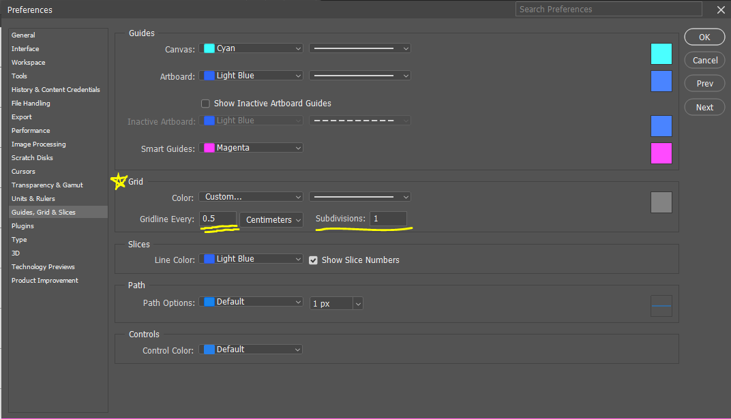Enable Show Inactive Artboard Guides checkbox
Image resolution: width=731 pixels, height=419 pixels.
pos(205,104)
